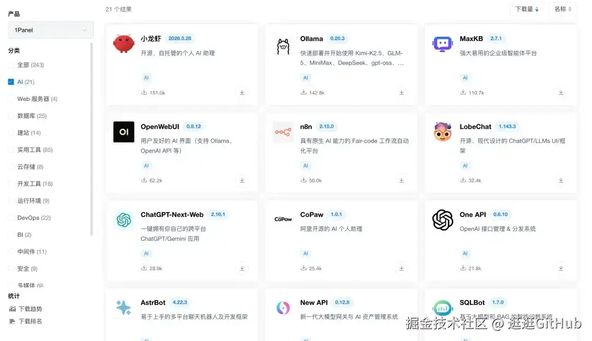Screen dimensions: 592x341
Task: Click the CoPaw logo icon
Action: (x=283, y=219)
